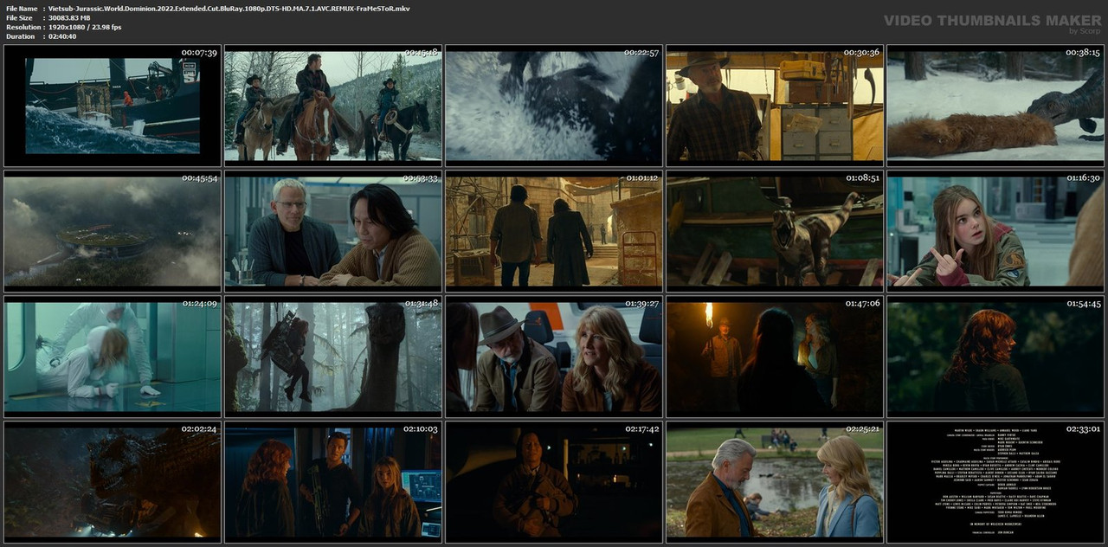This screenshot has width=1108, height=547.
Task: Open the street scene thumbnail at 01:01:12
Action: point(554,230)
